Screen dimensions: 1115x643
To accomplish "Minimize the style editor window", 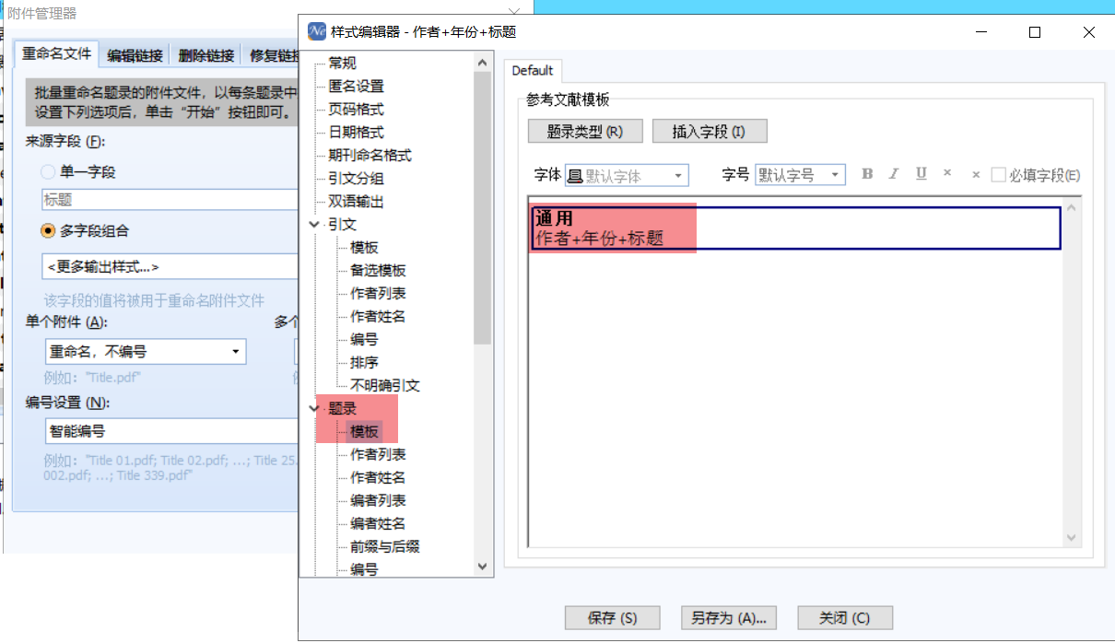I will [x=980, y=31].
